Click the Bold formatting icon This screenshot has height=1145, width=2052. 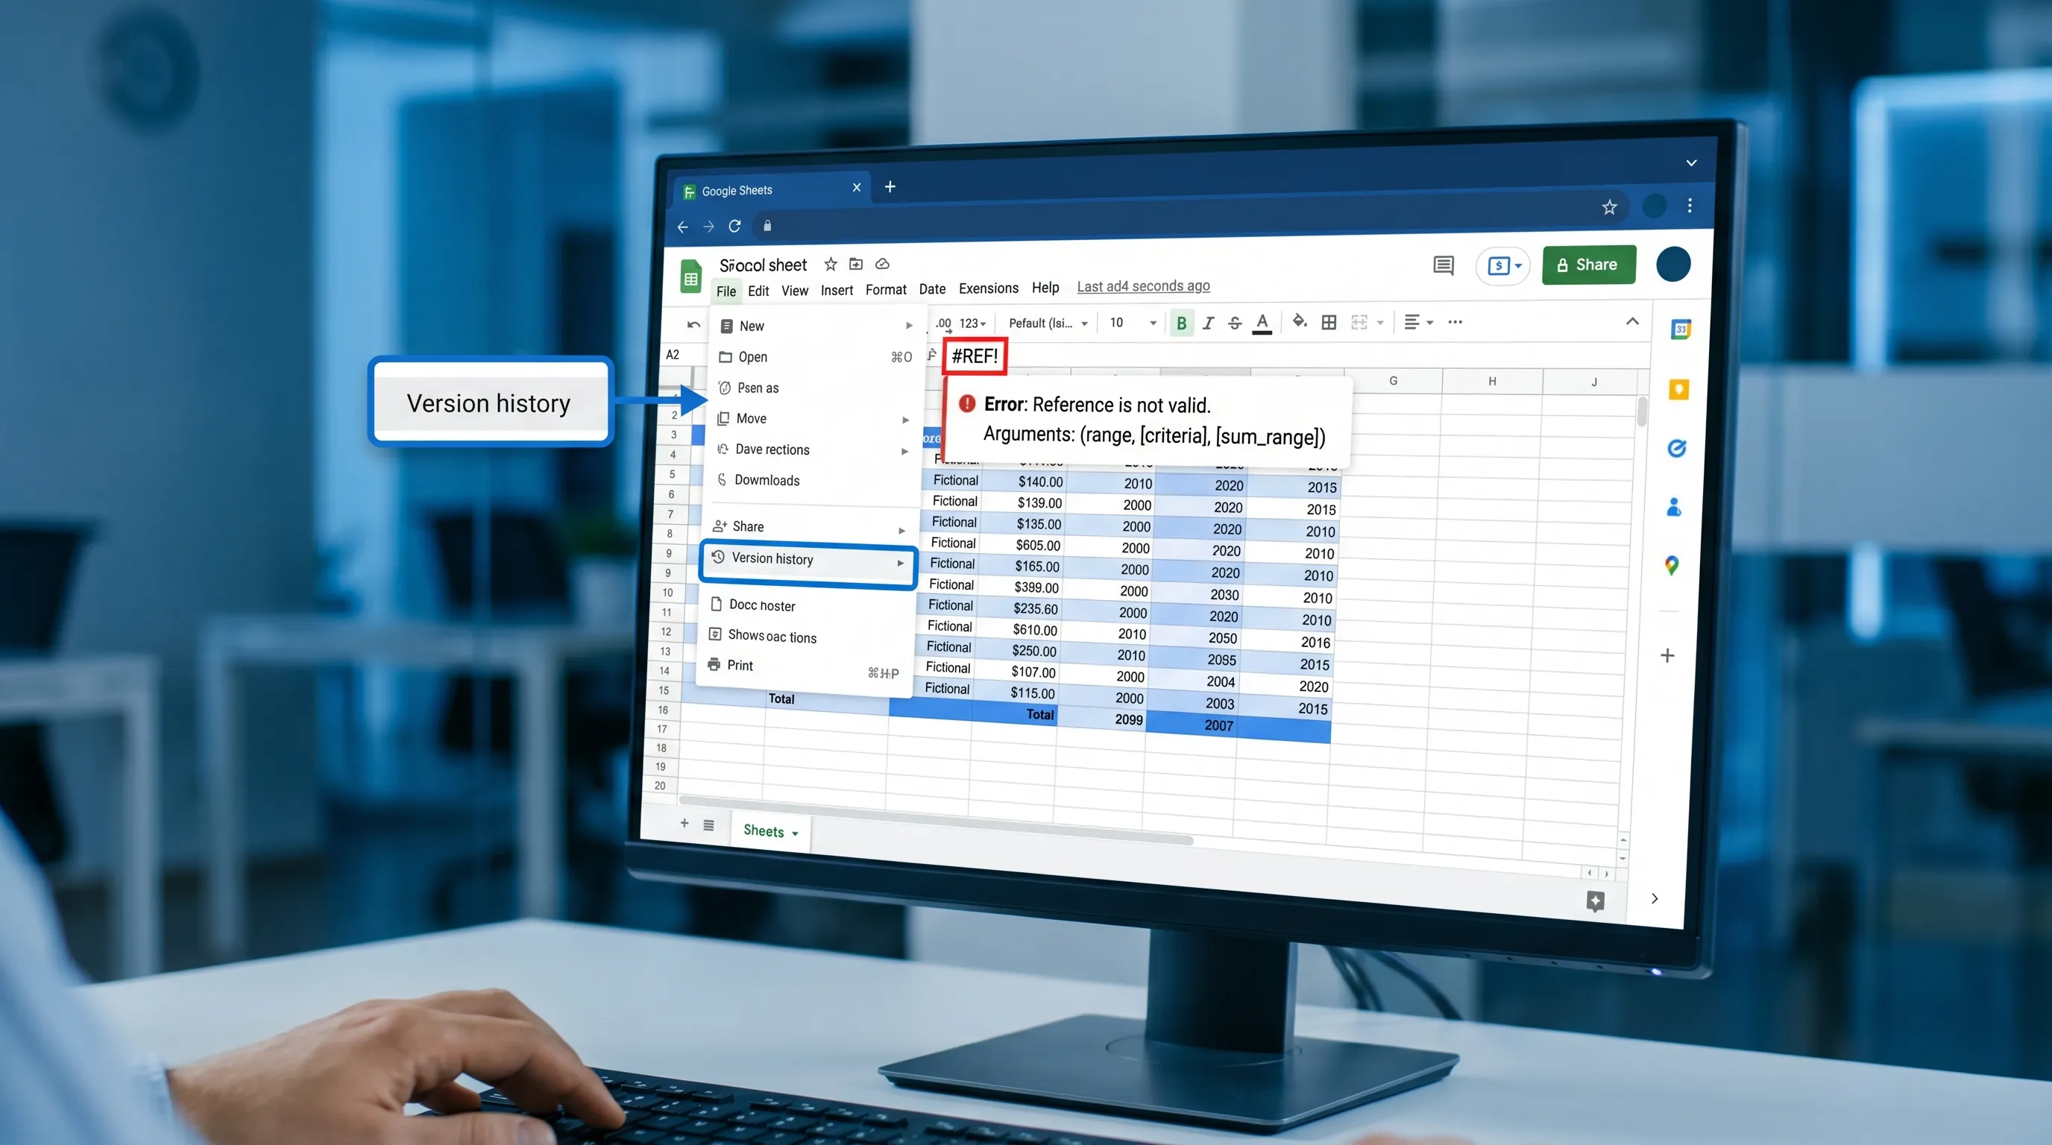click(1181, 323)
